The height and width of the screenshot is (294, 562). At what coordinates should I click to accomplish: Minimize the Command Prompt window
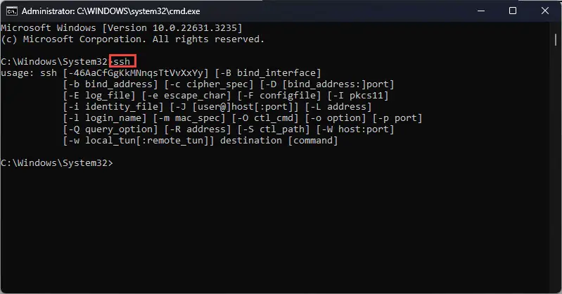tap(481, 11)
